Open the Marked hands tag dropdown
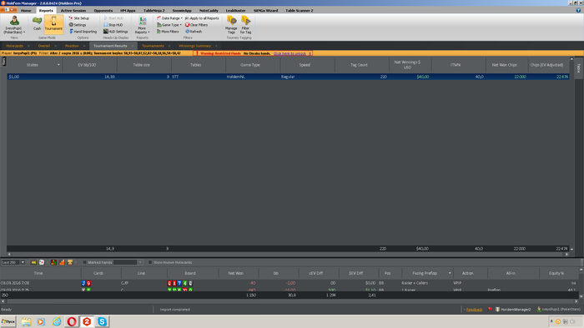This screenshot has height=328, width=584. [140, 262]
